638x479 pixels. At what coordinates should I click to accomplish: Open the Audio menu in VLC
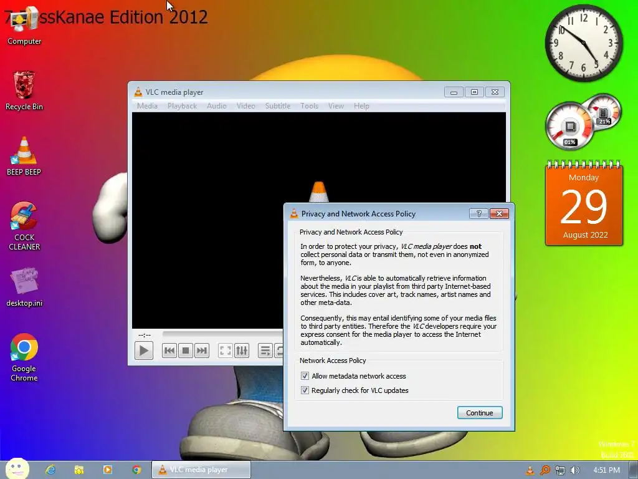(216, 106)
